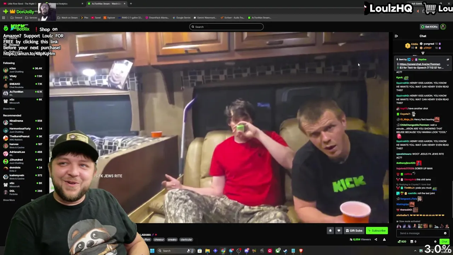This screenshot has width=453, height=255.
Task: Open HarmoniousYuriy recommended channel
Action: tap(23, 130)
